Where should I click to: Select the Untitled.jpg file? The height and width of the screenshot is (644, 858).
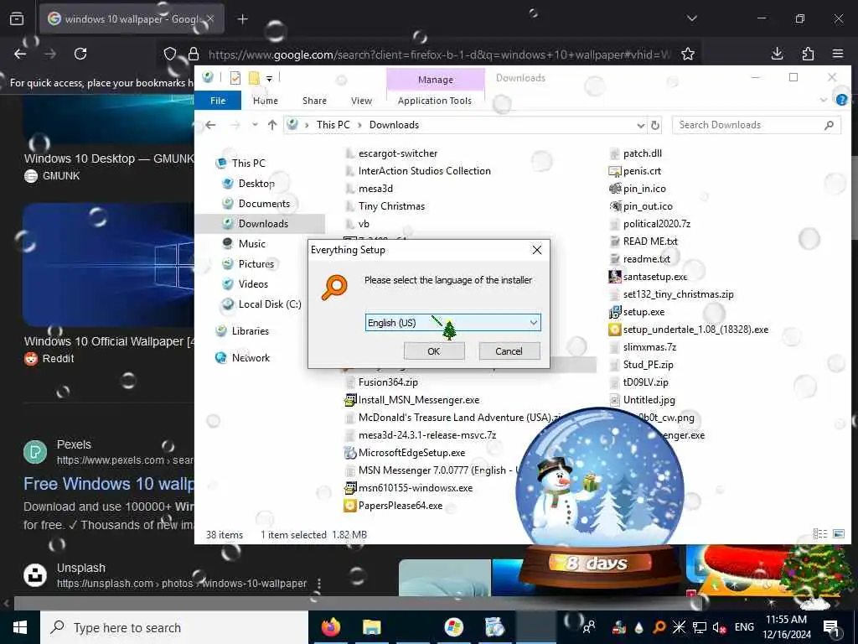(649, 400)
